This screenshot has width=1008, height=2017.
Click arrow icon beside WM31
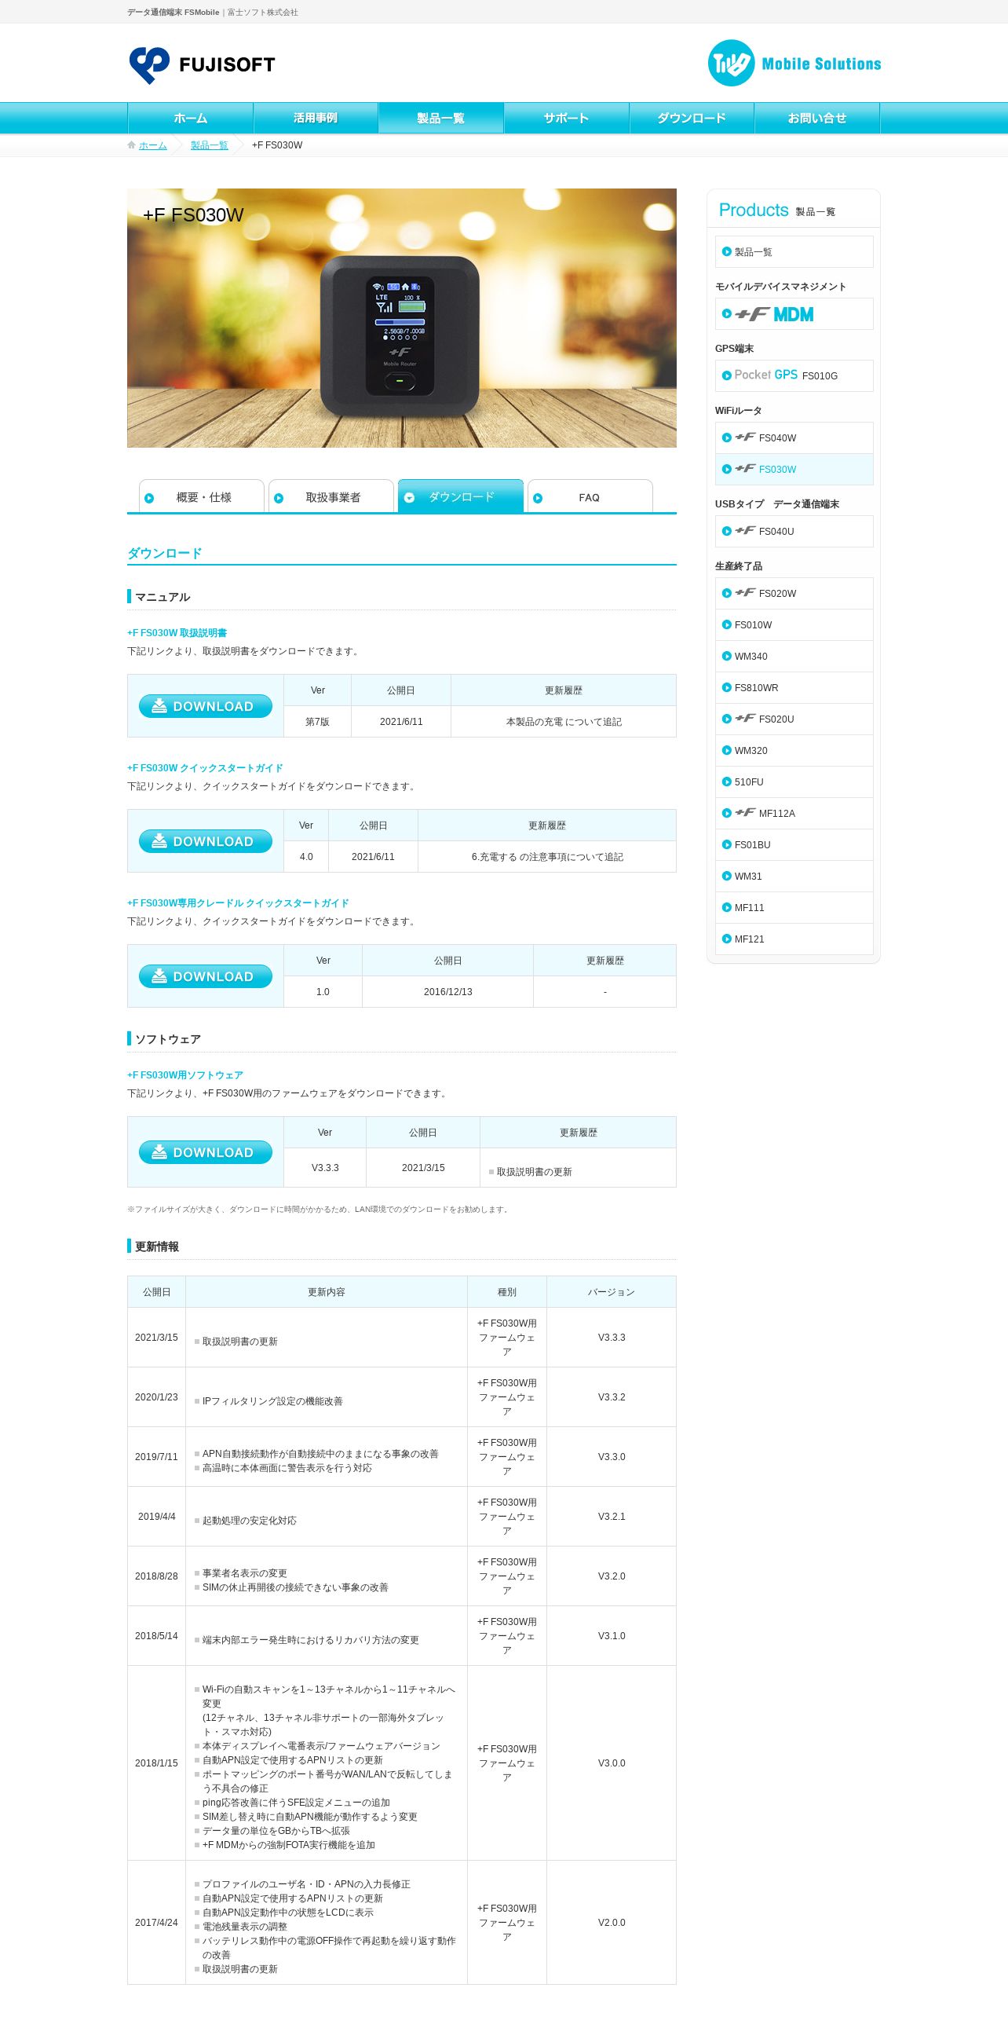[726, 876]
